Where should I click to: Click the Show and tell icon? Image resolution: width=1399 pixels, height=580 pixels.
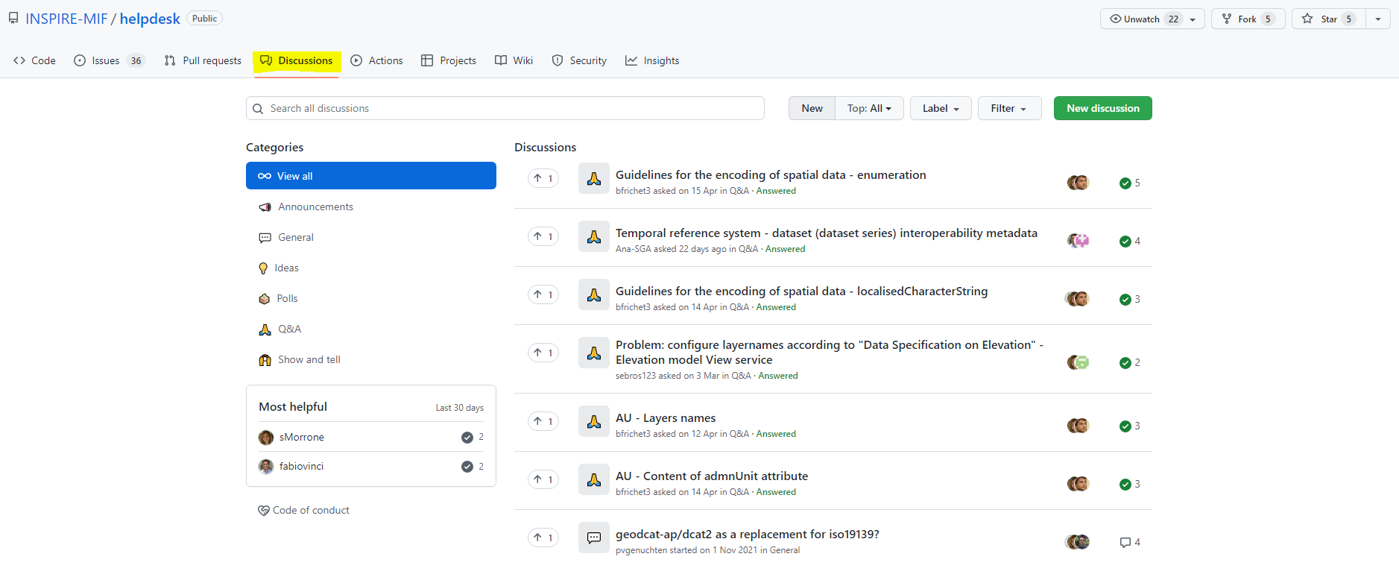(265, 360)
